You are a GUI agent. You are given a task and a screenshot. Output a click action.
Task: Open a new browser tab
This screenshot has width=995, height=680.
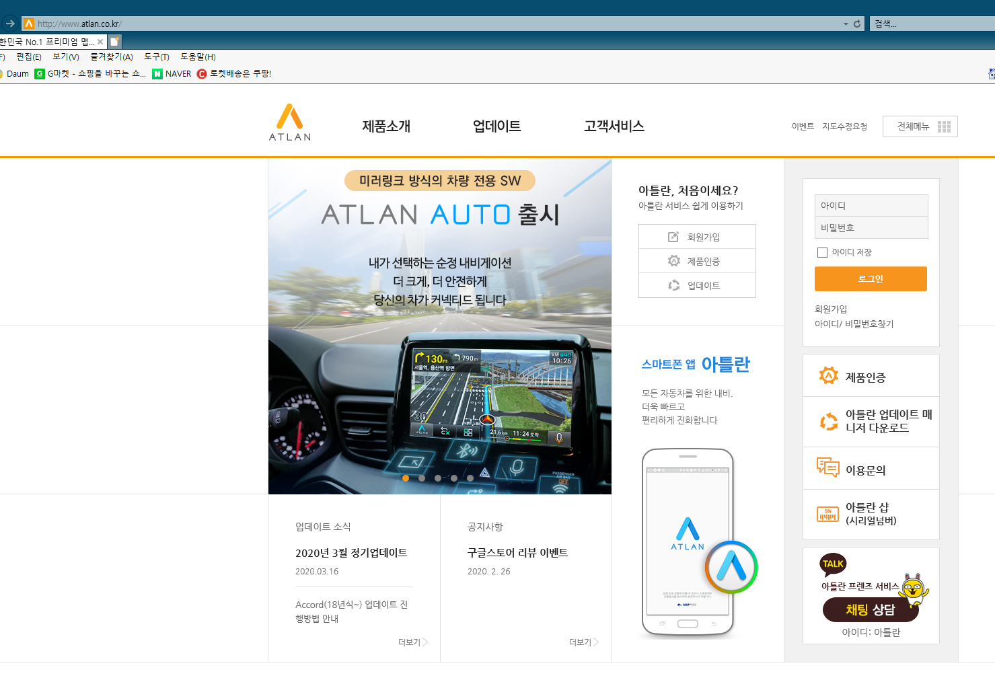tap(114, 42)
